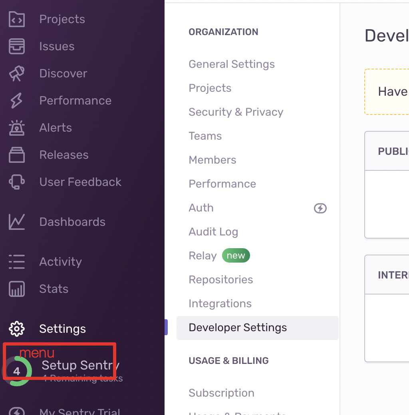
Task: Open the Auth settings page
Action: (201, 208)
